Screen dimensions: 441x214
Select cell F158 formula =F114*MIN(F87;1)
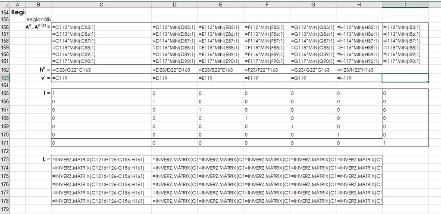[x=267, y=41]
